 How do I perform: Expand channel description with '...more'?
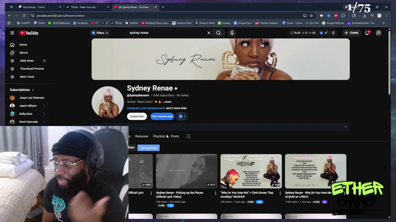167,102
